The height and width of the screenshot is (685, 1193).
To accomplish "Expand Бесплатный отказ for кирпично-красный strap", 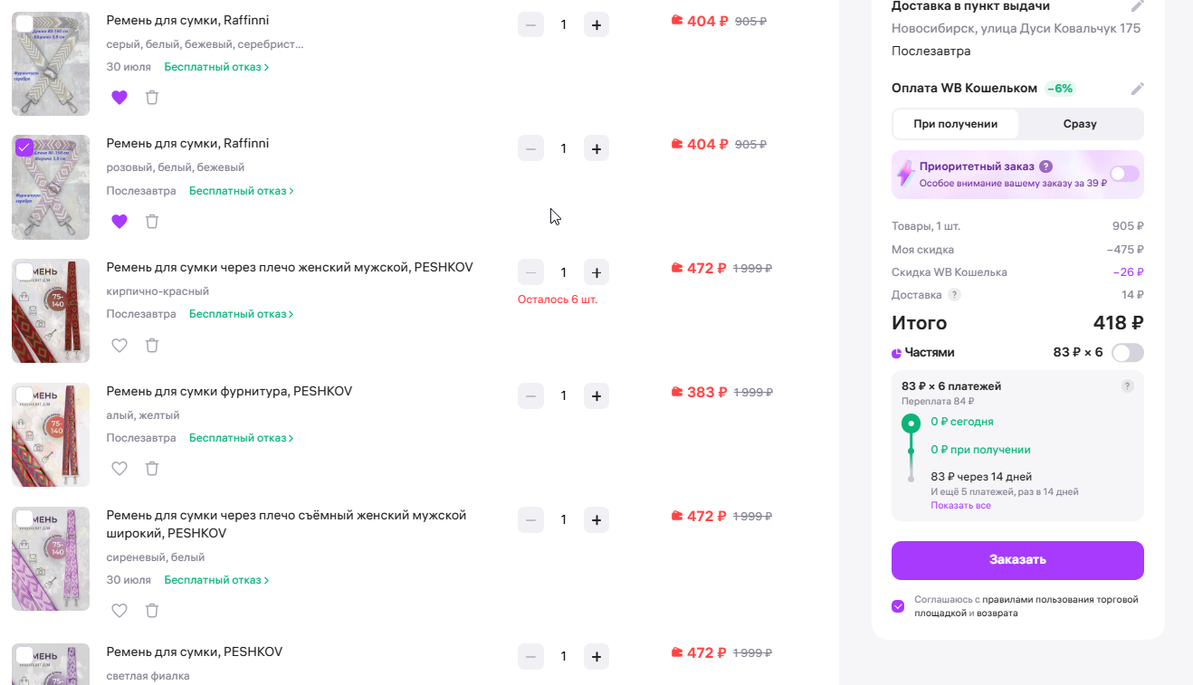I will pos(242,314).
